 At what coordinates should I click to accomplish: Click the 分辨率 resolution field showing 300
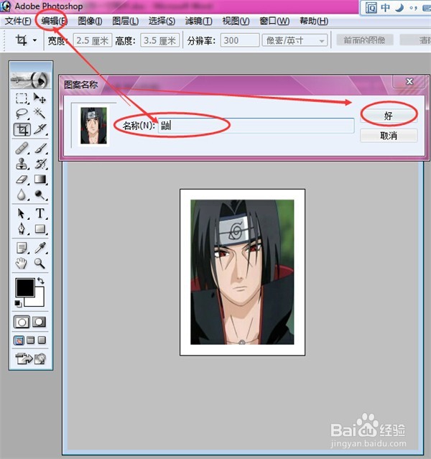[240, 40]
